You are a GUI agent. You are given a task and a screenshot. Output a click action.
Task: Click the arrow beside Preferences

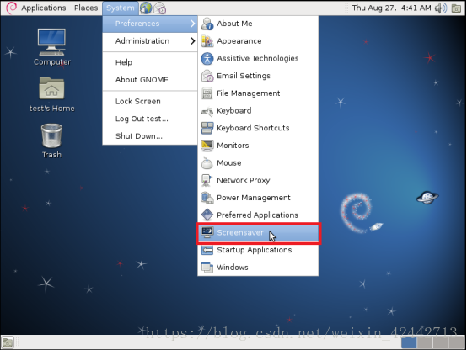point(193,24)
